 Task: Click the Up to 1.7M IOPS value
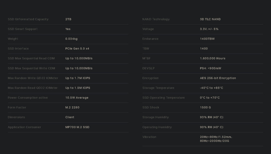(78, 78)
